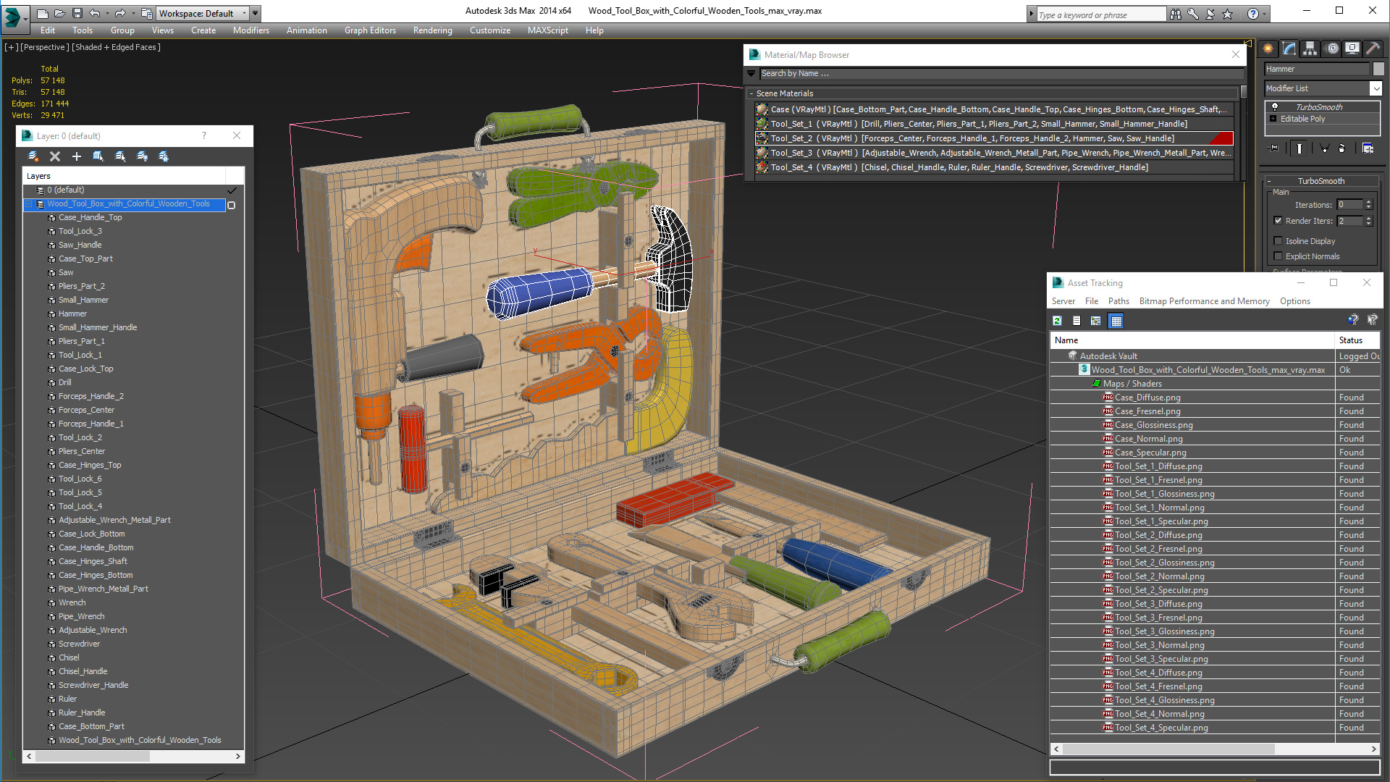Click Add Selected Objects plus icon
Screen dimensions: 1390x782
(x=77, y=156)
